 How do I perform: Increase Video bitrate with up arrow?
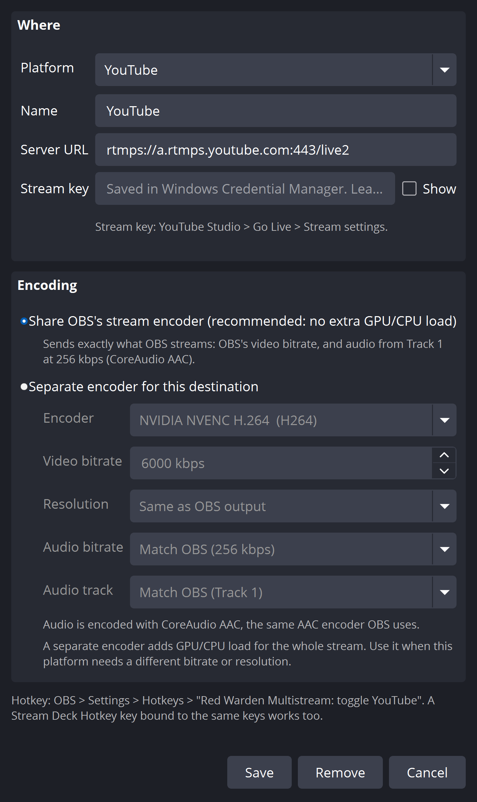click(444, 455)
